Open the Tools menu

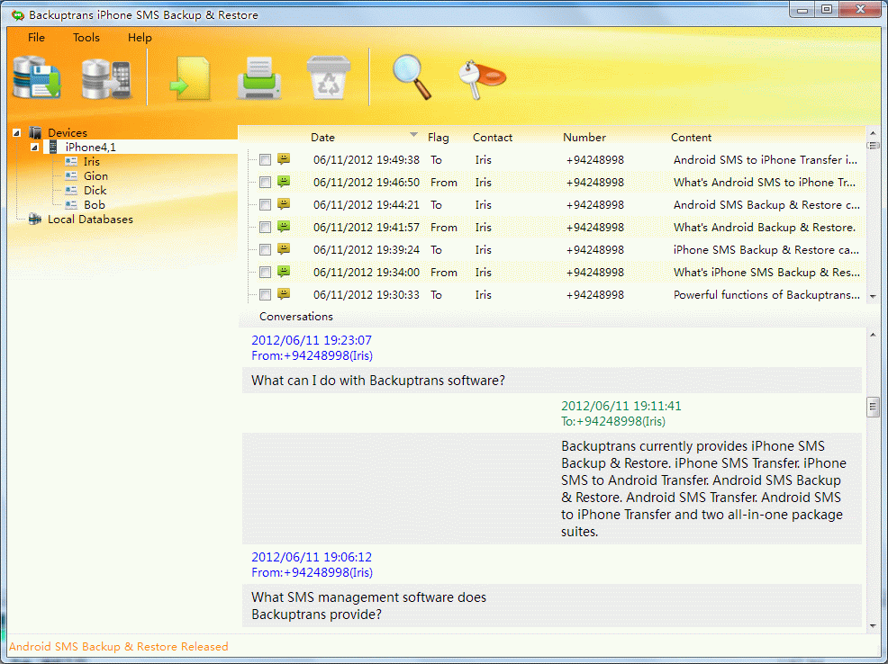pos(86,38)
